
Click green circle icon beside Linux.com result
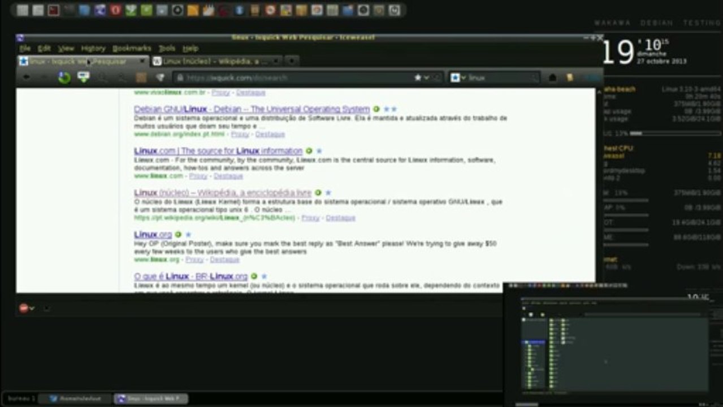click(309, 151)
